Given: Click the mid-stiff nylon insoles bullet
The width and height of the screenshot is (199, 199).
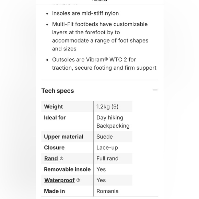Looking at the screenshot, I should tap(85, 13).
